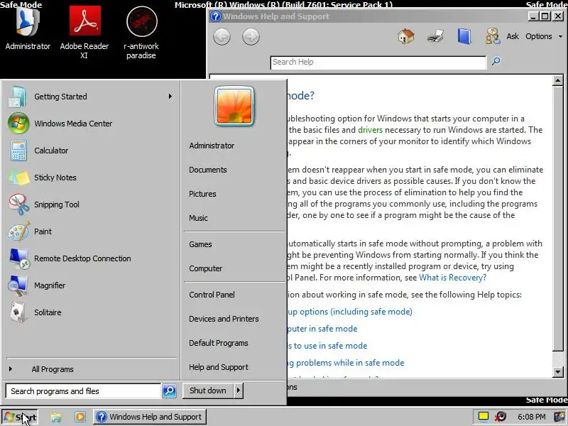The width and height of the screenshot is (568, 426).
Task: Start the Magnifier tool
Action: click(91, 285)
